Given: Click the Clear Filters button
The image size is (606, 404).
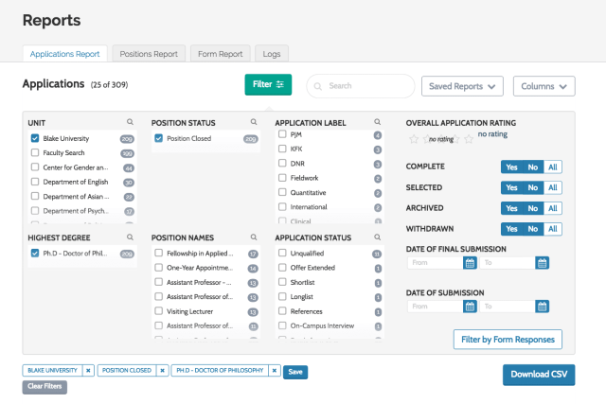Looking at the screenshot, I should 45,387.
